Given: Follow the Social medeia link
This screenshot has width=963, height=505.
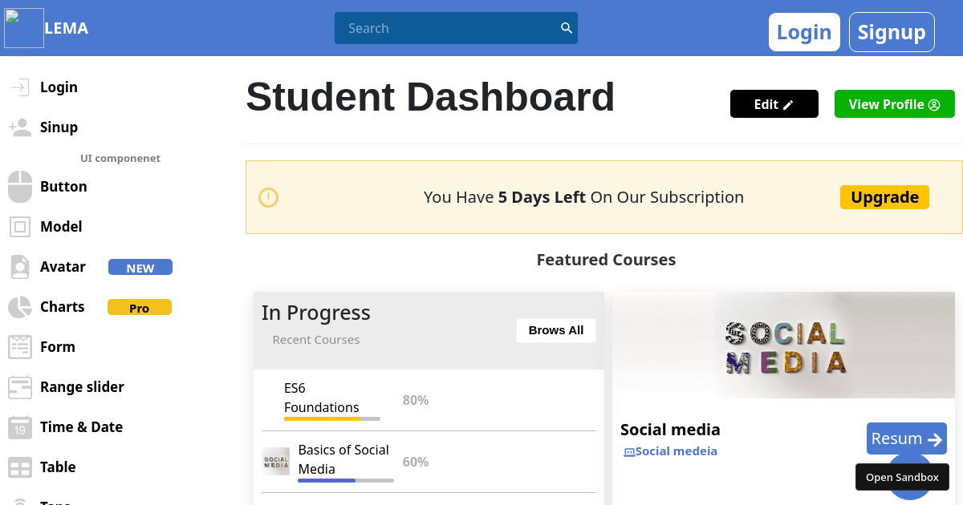Looking at the screenshot, I should [670, 450].
